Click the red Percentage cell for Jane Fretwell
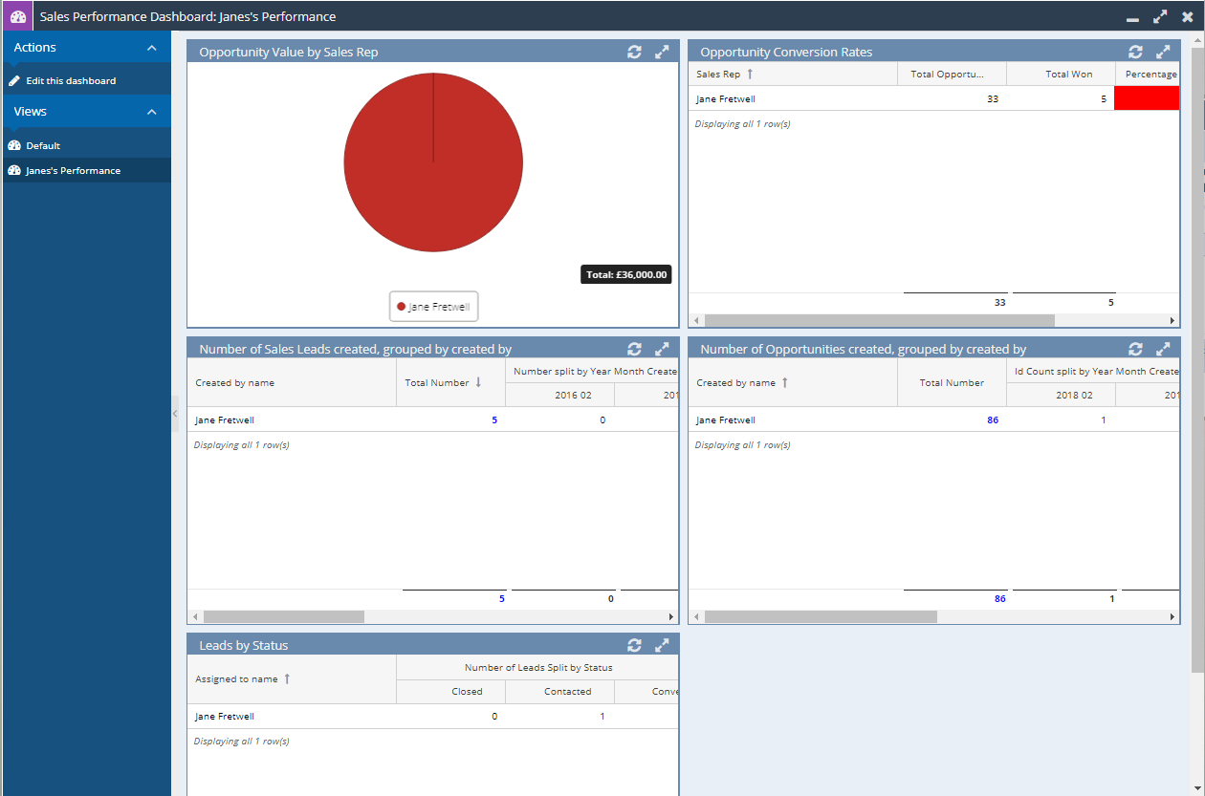This screenshot has height=796, width=1205. [1147, 98]
